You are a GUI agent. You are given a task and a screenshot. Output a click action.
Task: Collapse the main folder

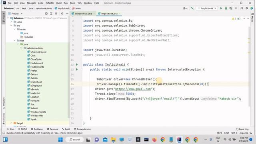[x=14, y=29]
